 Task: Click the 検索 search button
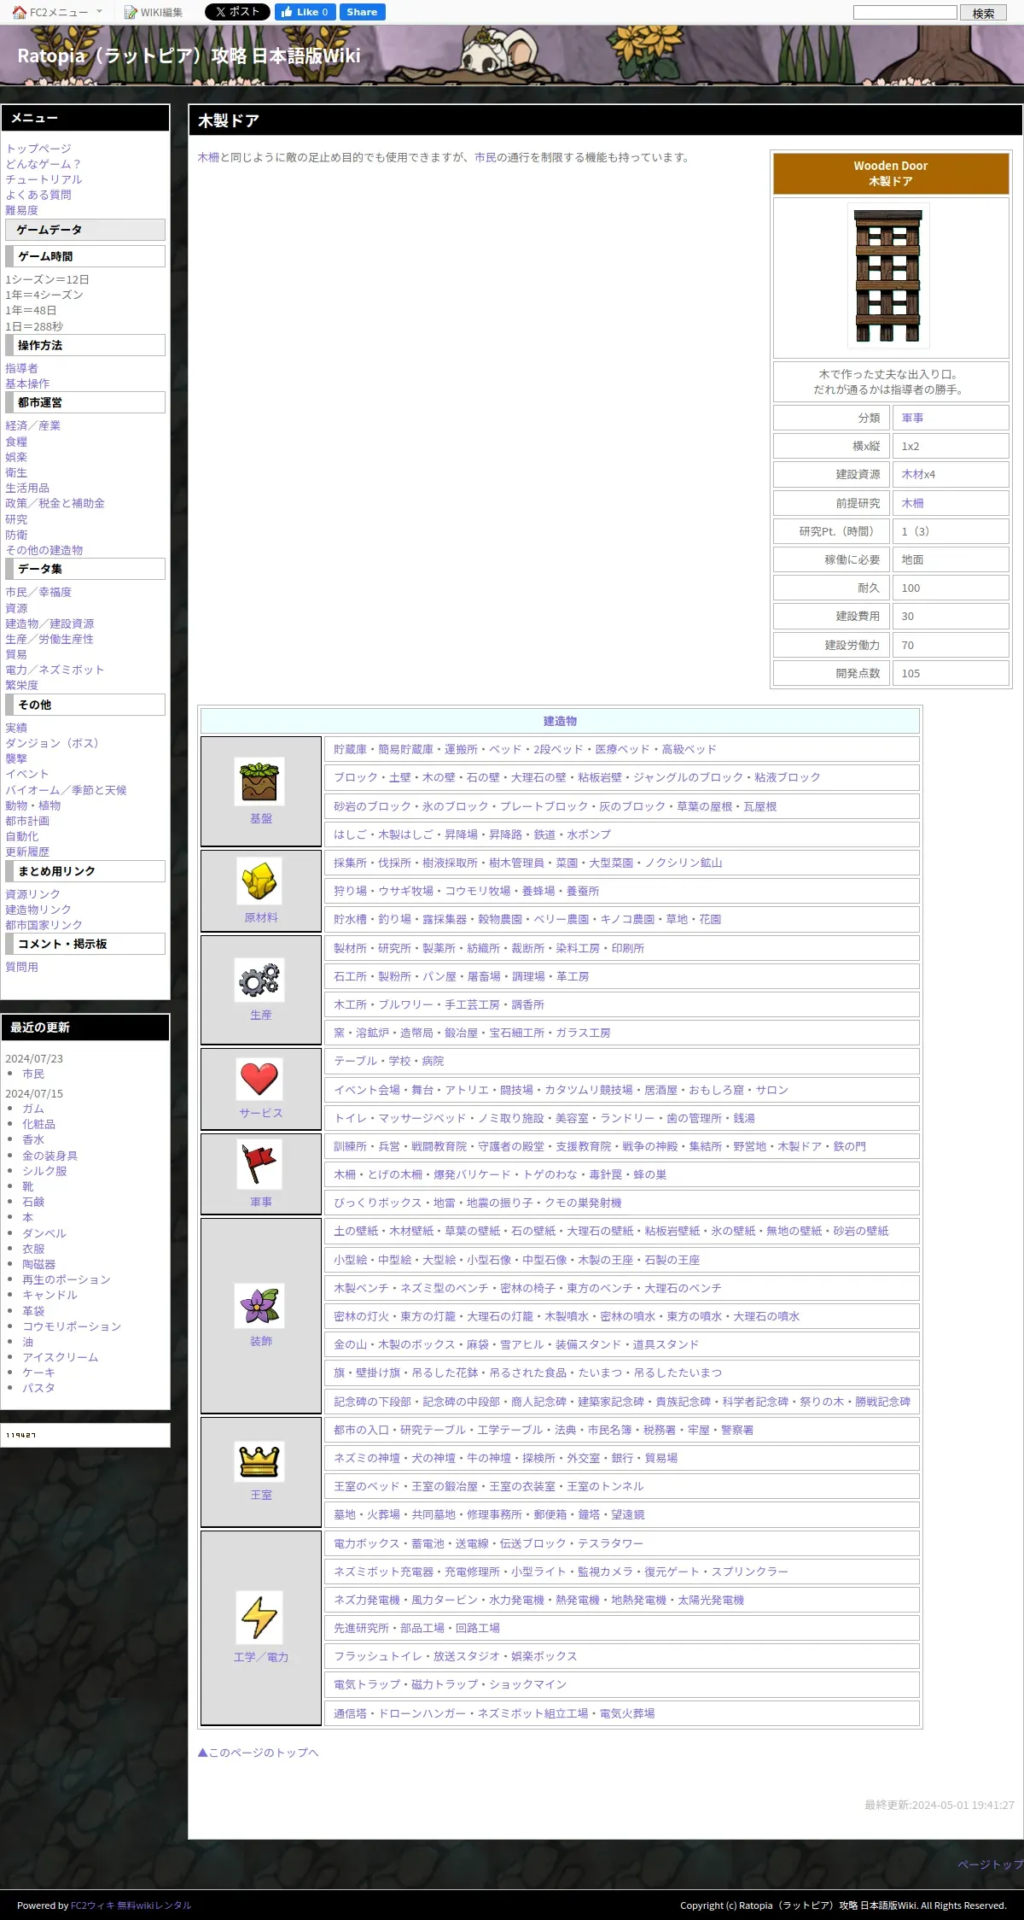click(x=983, y=13)
